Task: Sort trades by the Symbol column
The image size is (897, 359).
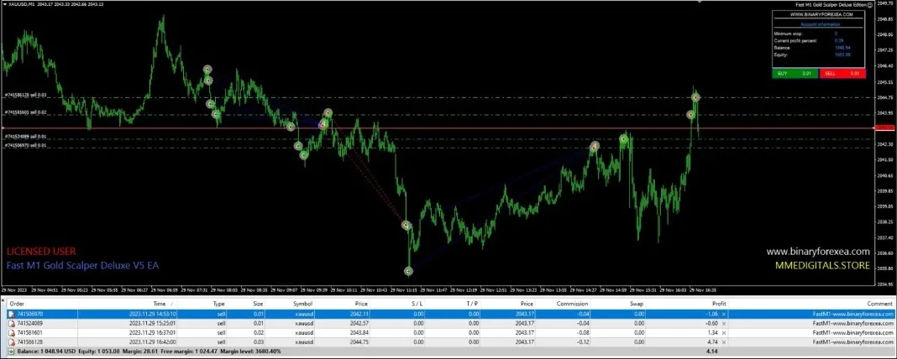Action: pyautogui.click(x=303, y=304)
